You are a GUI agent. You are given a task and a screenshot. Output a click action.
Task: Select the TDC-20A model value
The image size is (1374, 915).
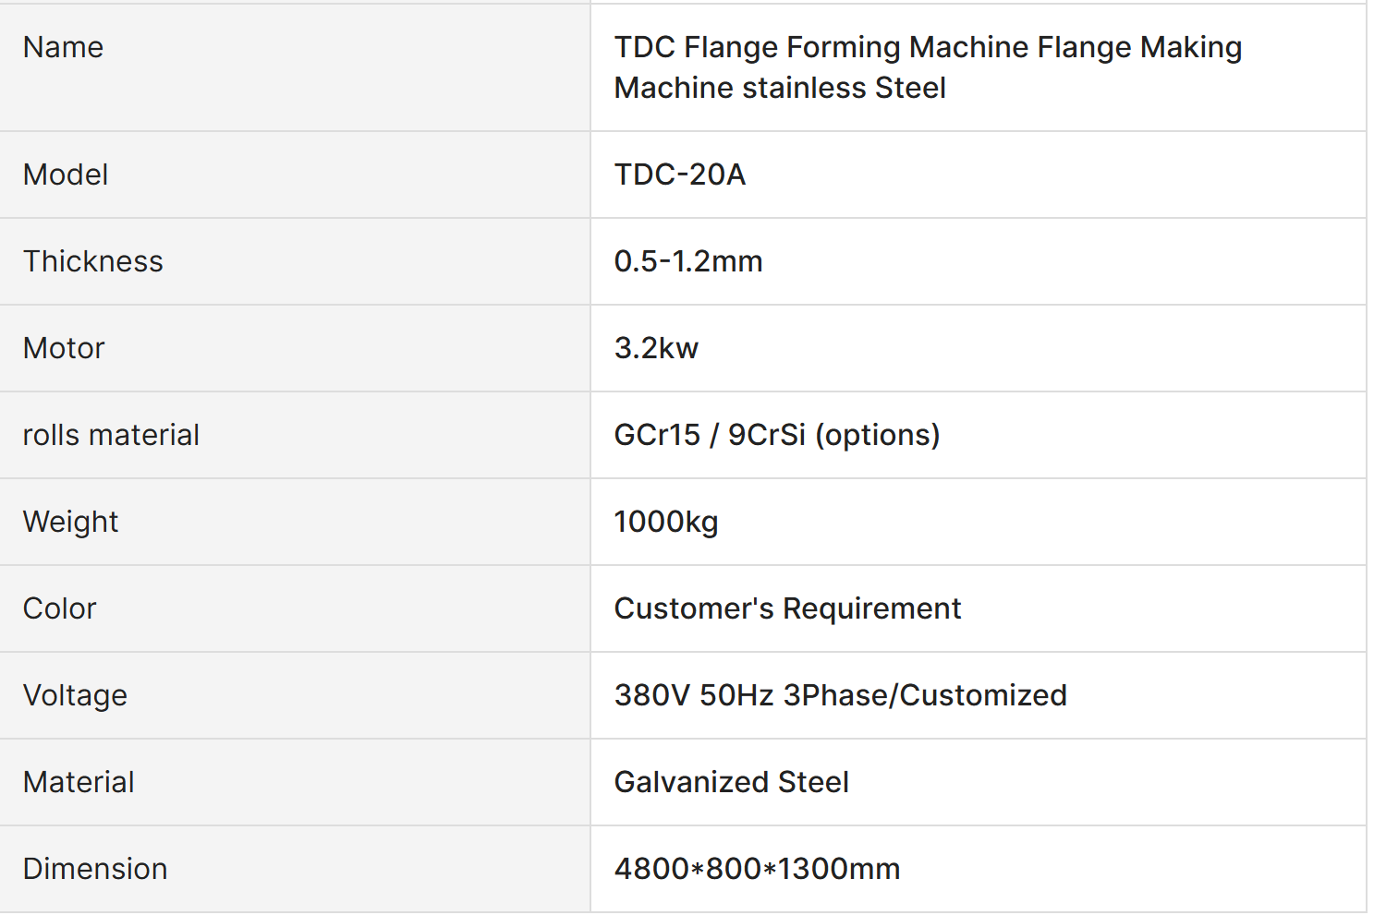pyautogui.click(x=679, y=175)
